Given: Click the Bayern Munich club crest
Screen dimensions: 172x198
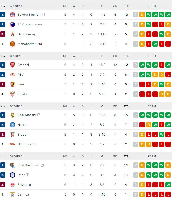Looking at the screenshot, I should coord(12,15).
